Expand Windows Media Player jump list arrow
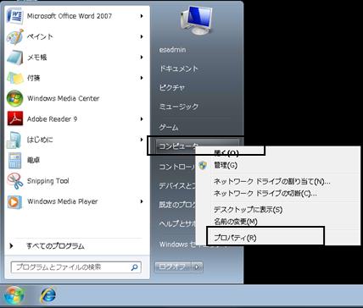 pos(142,201)
